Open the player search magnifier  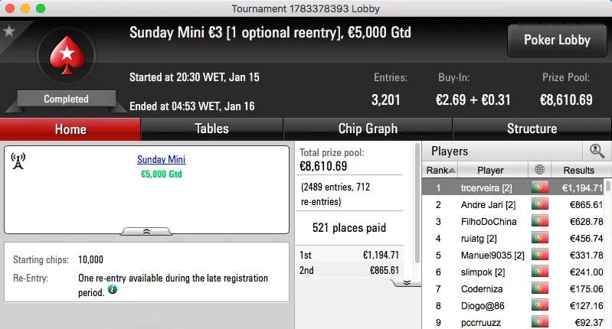pos(597,151)
